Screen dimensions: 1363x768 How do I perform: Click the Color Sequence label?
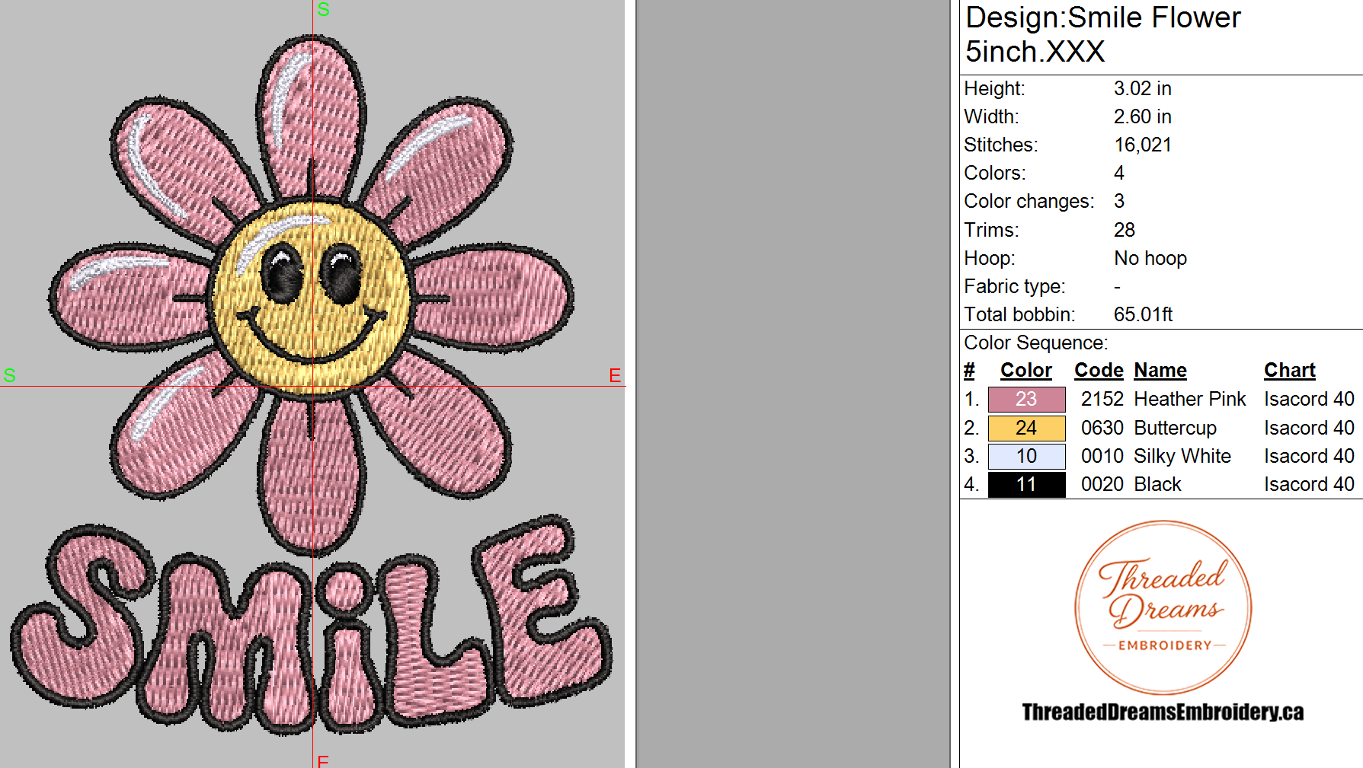[x=1036, y=343]
